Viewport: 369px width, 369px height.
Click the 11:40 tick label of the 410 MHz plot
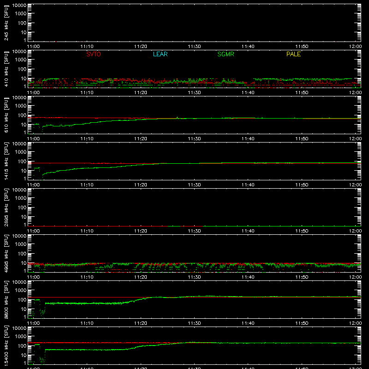pos(248,93)
